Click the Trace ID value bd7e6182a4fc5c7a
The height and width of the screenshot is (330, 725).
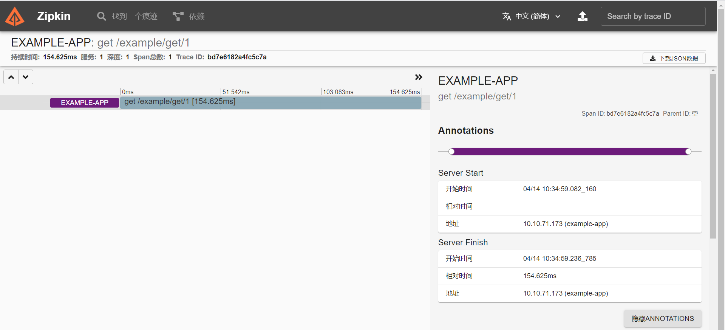(237, 57)
